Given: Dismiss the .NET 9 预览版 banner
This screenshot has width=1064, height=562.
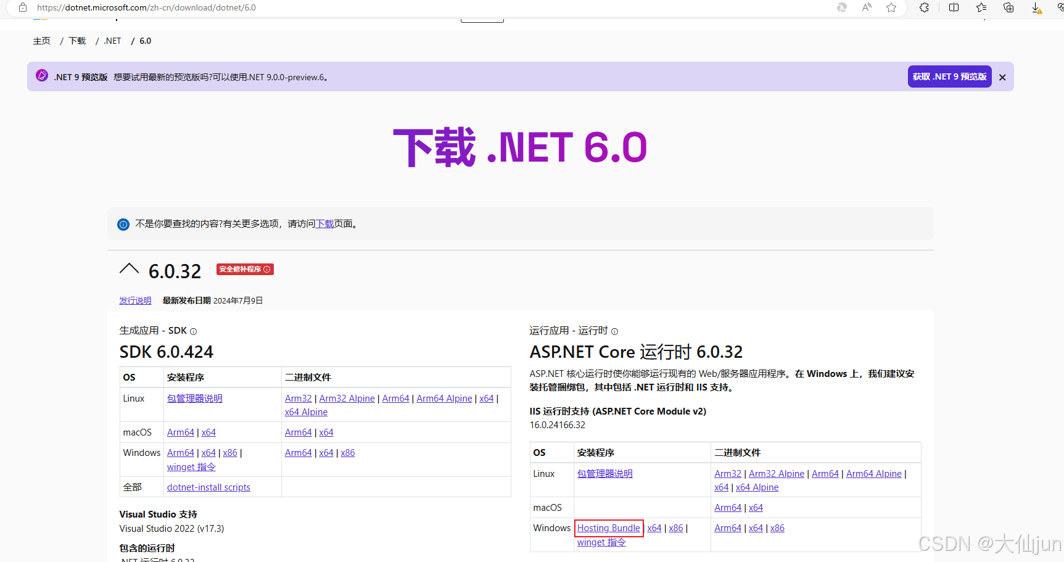Looking at the screenshot, I should click(1002, 76).
